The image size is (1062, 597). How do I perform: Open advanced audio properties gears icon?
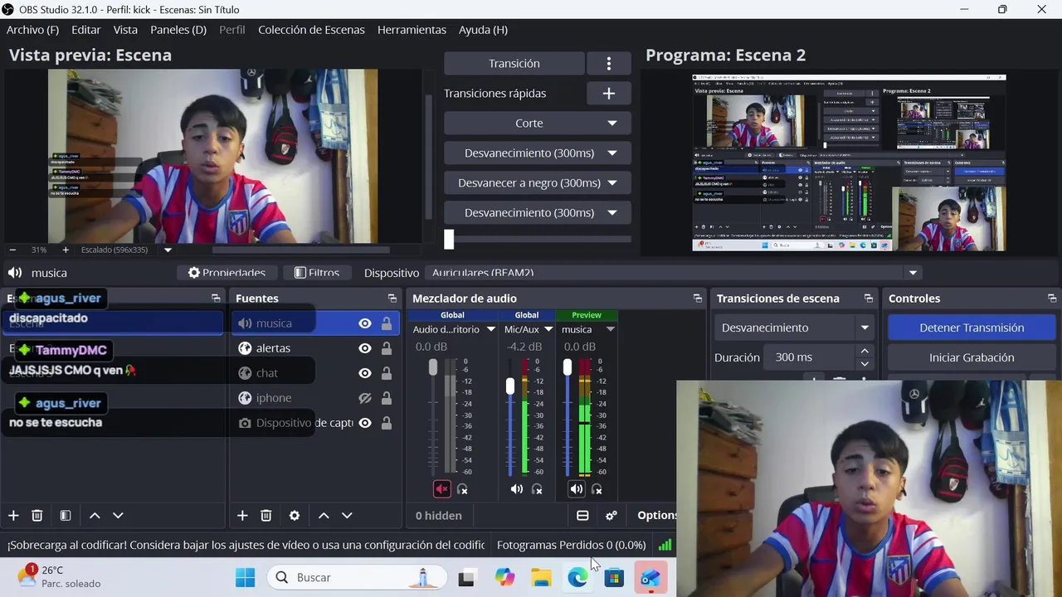(611, 516)
